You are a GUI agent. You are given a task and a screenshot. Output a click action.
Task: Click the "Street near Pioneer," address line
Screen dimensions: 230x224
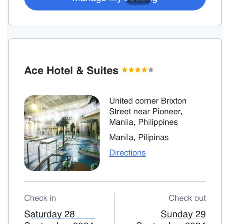146,111
